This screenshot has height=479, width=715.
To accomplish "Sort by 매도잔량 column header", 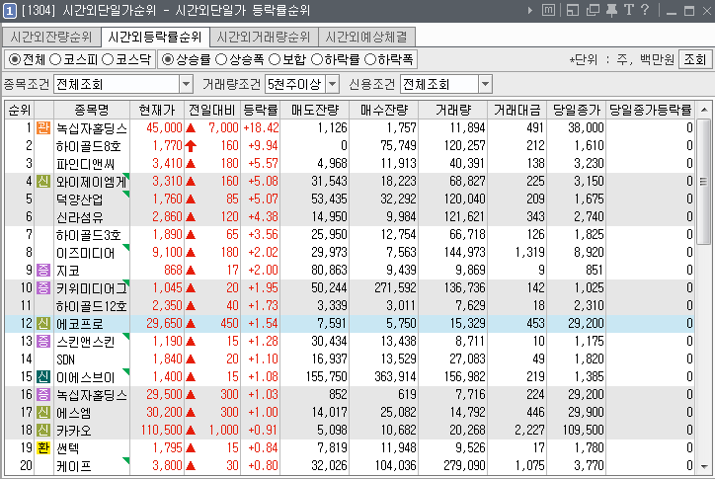I will (x=315, y=110).
